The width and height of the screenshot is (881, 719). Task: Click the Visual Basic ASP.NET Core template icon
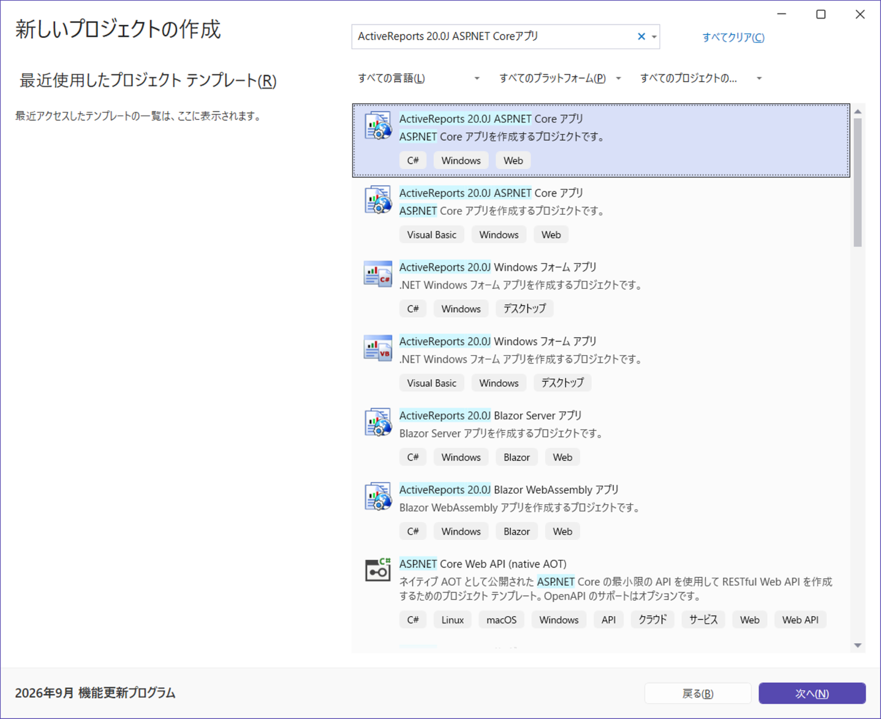(377, 199)
